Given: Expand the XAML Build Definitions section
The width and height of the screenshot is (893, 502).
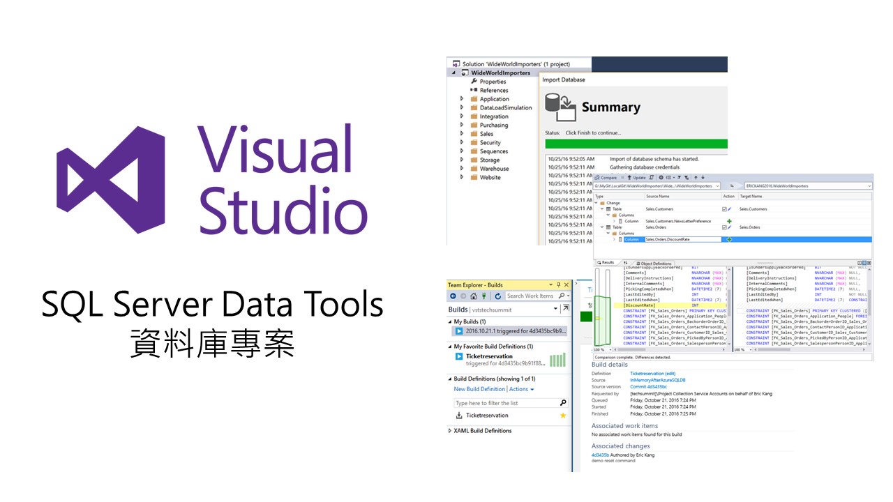Looking at the screenshot, I should click(x=450, y=431).
